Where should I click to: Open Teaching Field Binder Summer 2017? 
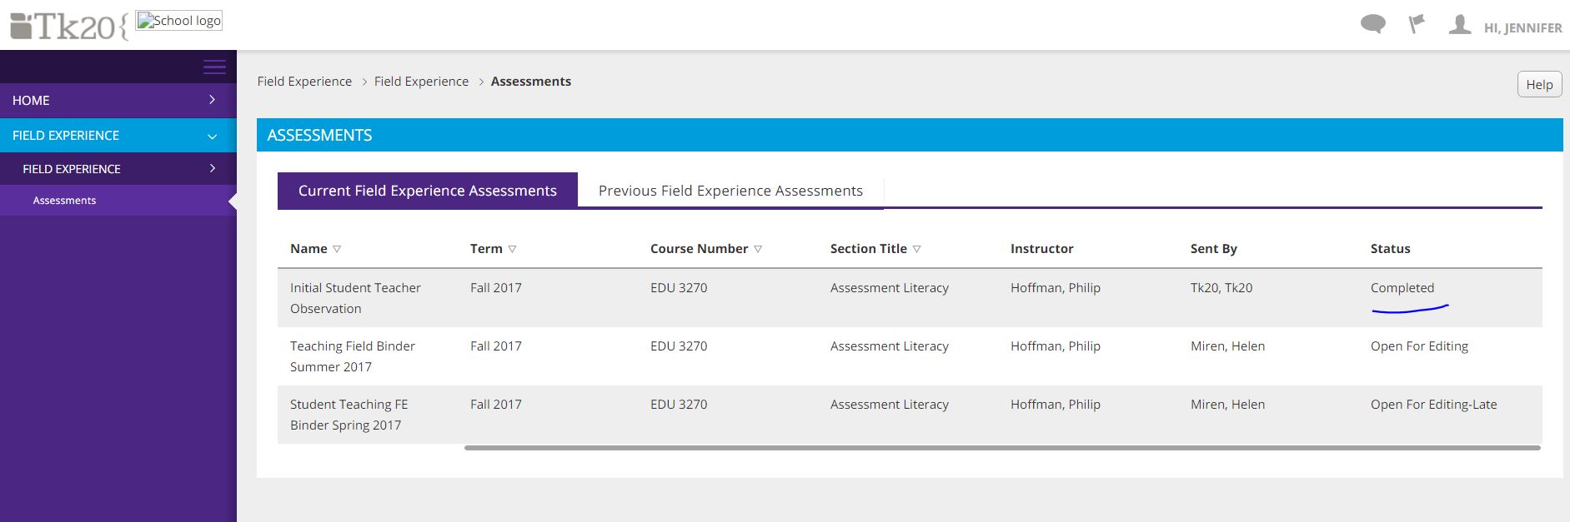coord(352,355)
